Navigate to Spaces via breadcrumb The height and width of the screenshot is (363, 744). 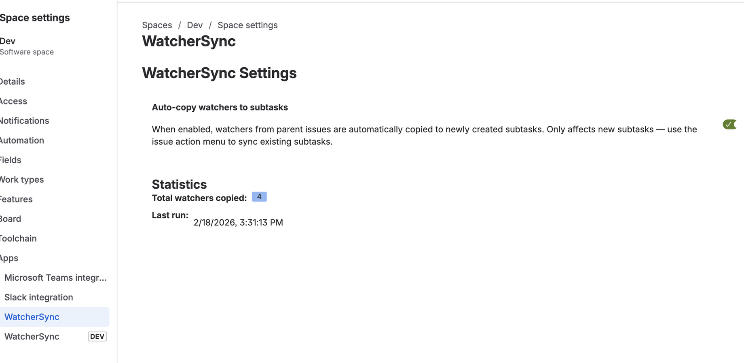[x=157, y=25]
